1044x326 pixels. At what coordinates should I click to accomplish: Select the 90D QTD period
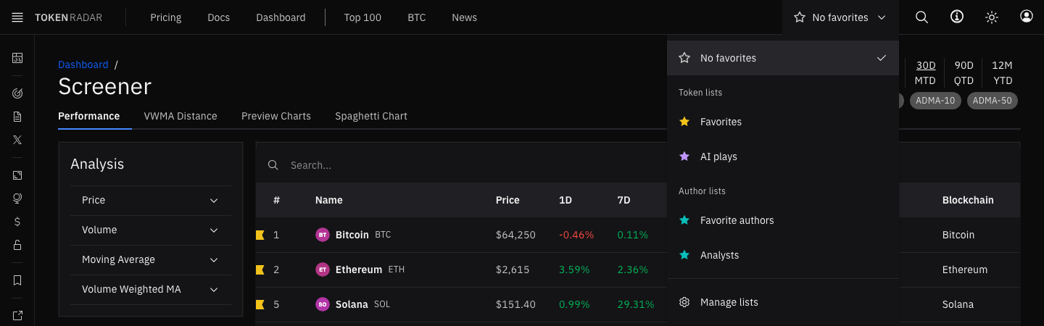964,72
